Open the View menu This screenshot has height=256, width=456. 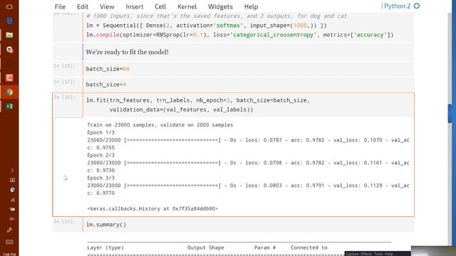(x=107, y=6)
